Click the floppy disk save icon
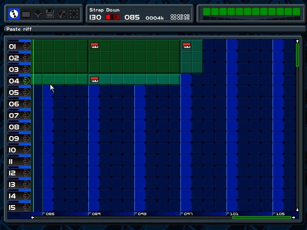The height and width of the screenshot is (230, 307). (x=49, y=14)
